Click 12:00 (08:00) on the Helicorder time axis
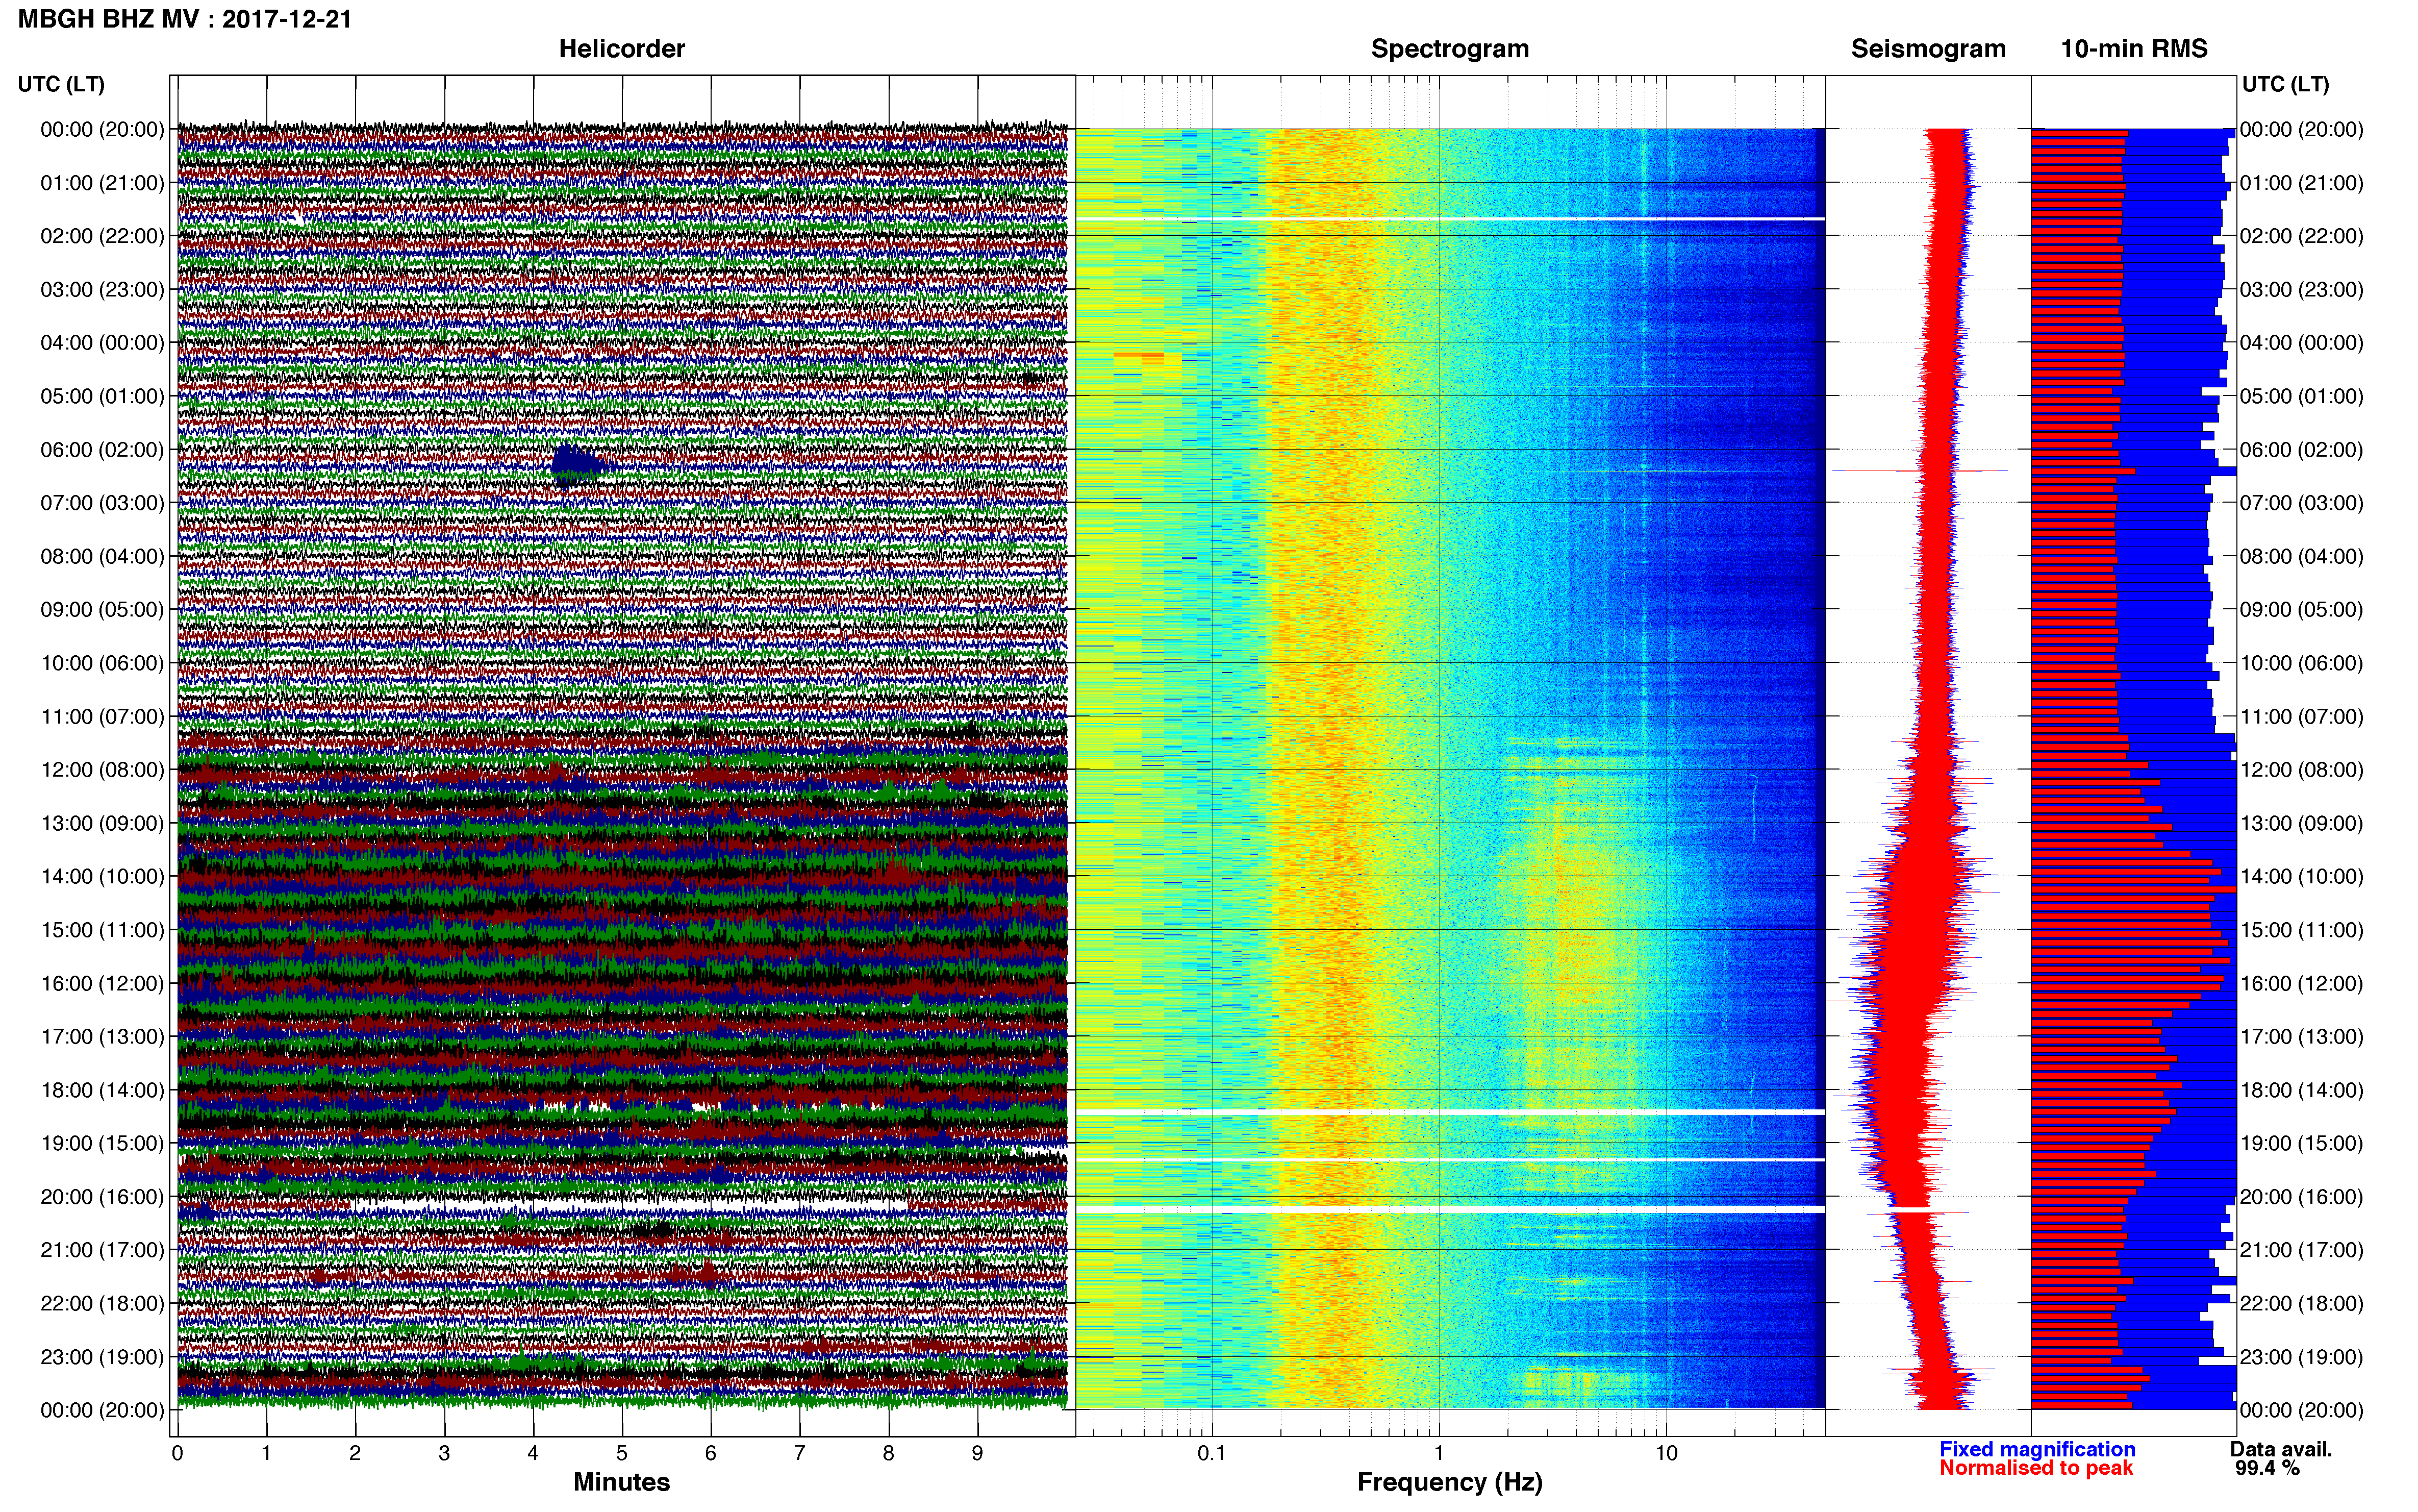This screenshot has width=2418, height=1512. [x=102, y=770]
